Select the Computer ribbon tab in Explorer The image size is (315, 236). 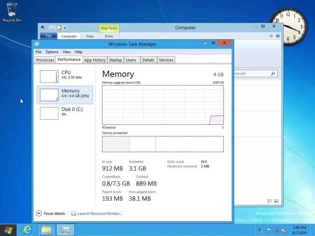click(x=69, y=36)
